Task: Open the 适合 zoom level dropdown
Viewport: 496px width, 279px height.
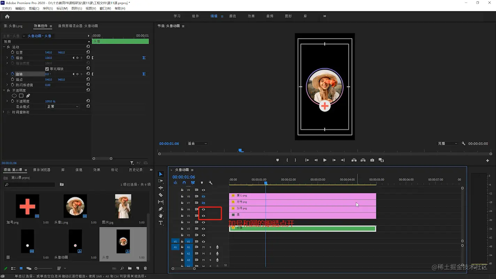Action: (x=197, y=144)
